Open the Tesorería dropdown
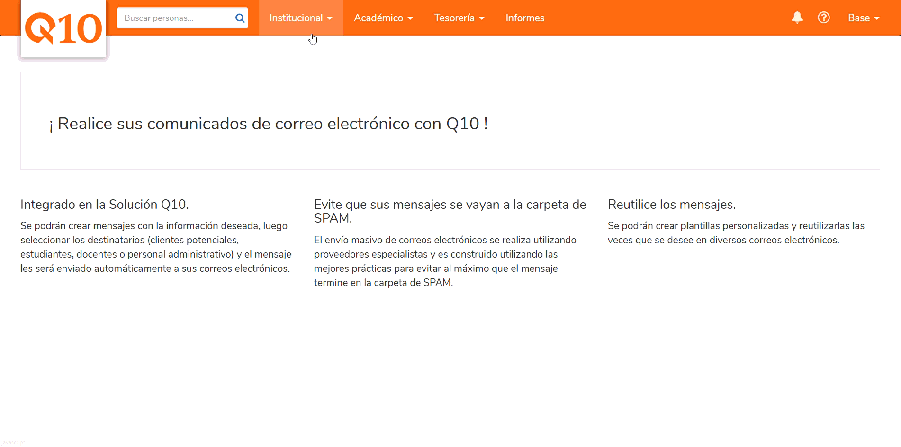901x447 pixels. (x=459, y=18)
